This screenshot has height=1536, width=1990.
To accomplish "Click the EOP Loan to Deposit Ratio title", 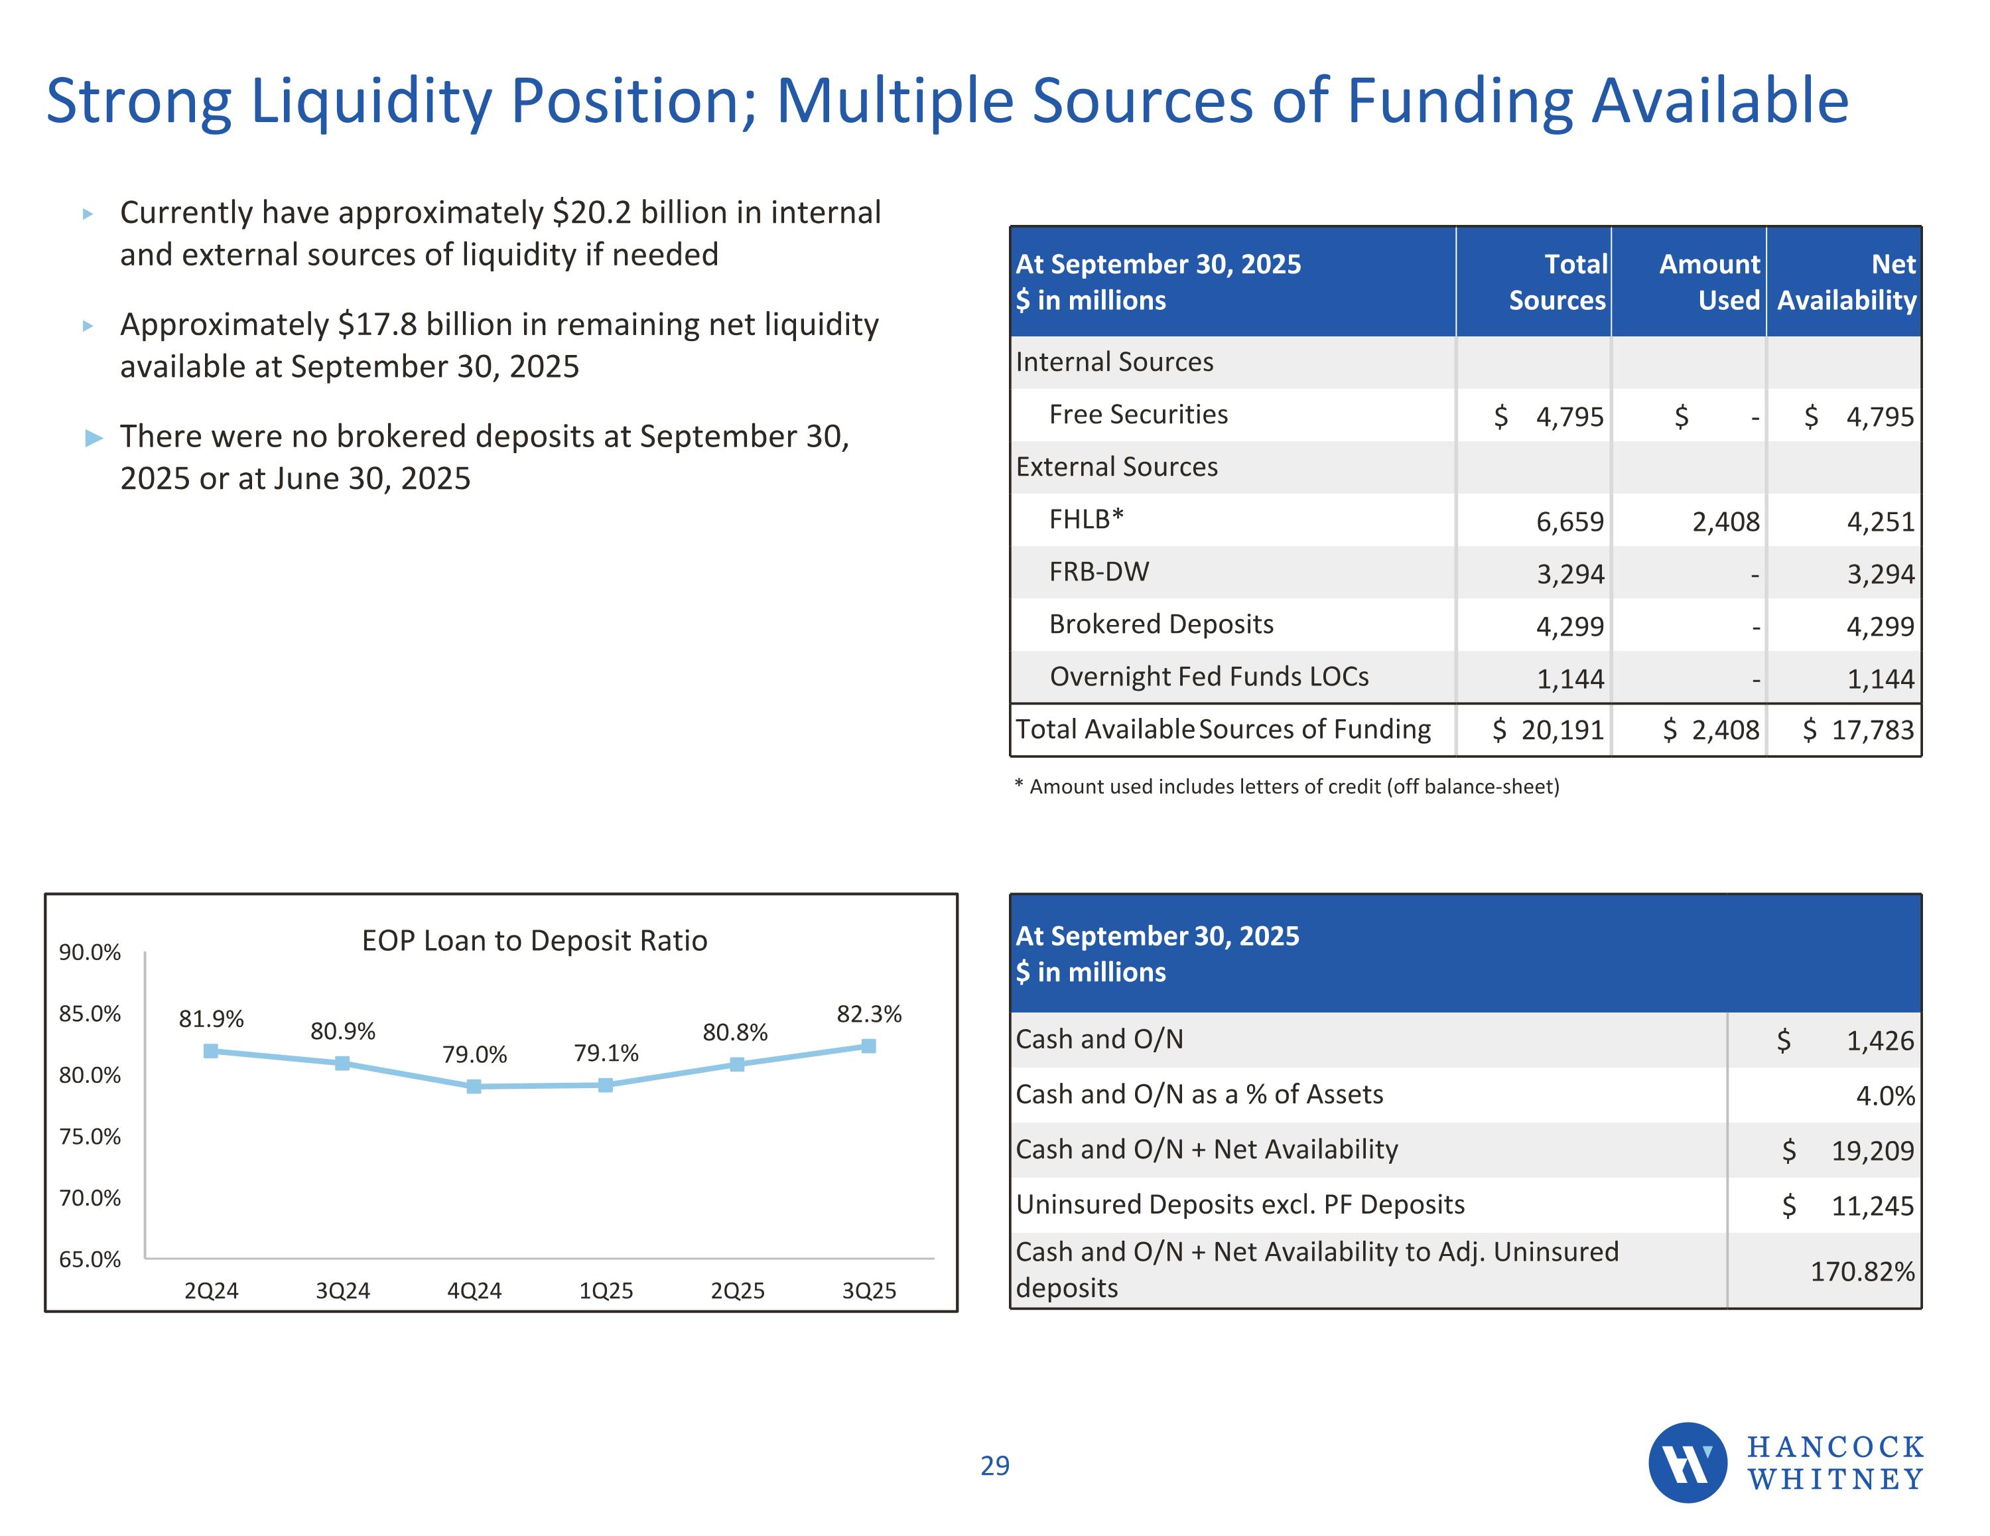I will click(534, 940).
